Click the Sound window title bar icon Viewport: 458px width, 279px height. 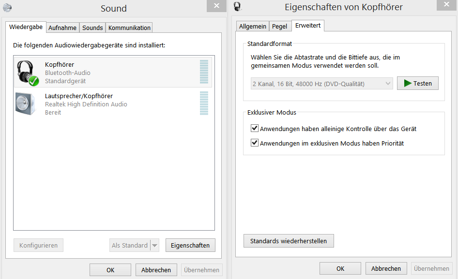pyautogui.click(x=7, y=7)
